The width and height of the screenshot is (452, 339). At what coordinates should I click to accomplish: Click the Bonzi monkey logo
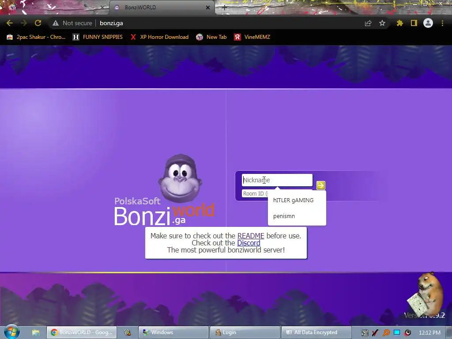(180, 179)
